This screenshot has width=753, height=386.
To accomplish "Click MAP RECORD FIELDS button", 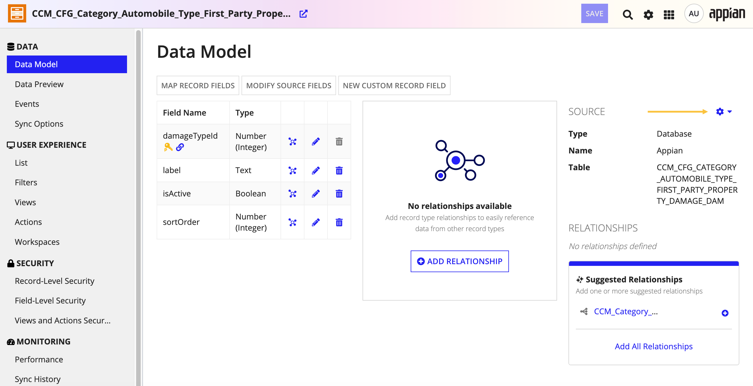I will (x=198, y=86).
